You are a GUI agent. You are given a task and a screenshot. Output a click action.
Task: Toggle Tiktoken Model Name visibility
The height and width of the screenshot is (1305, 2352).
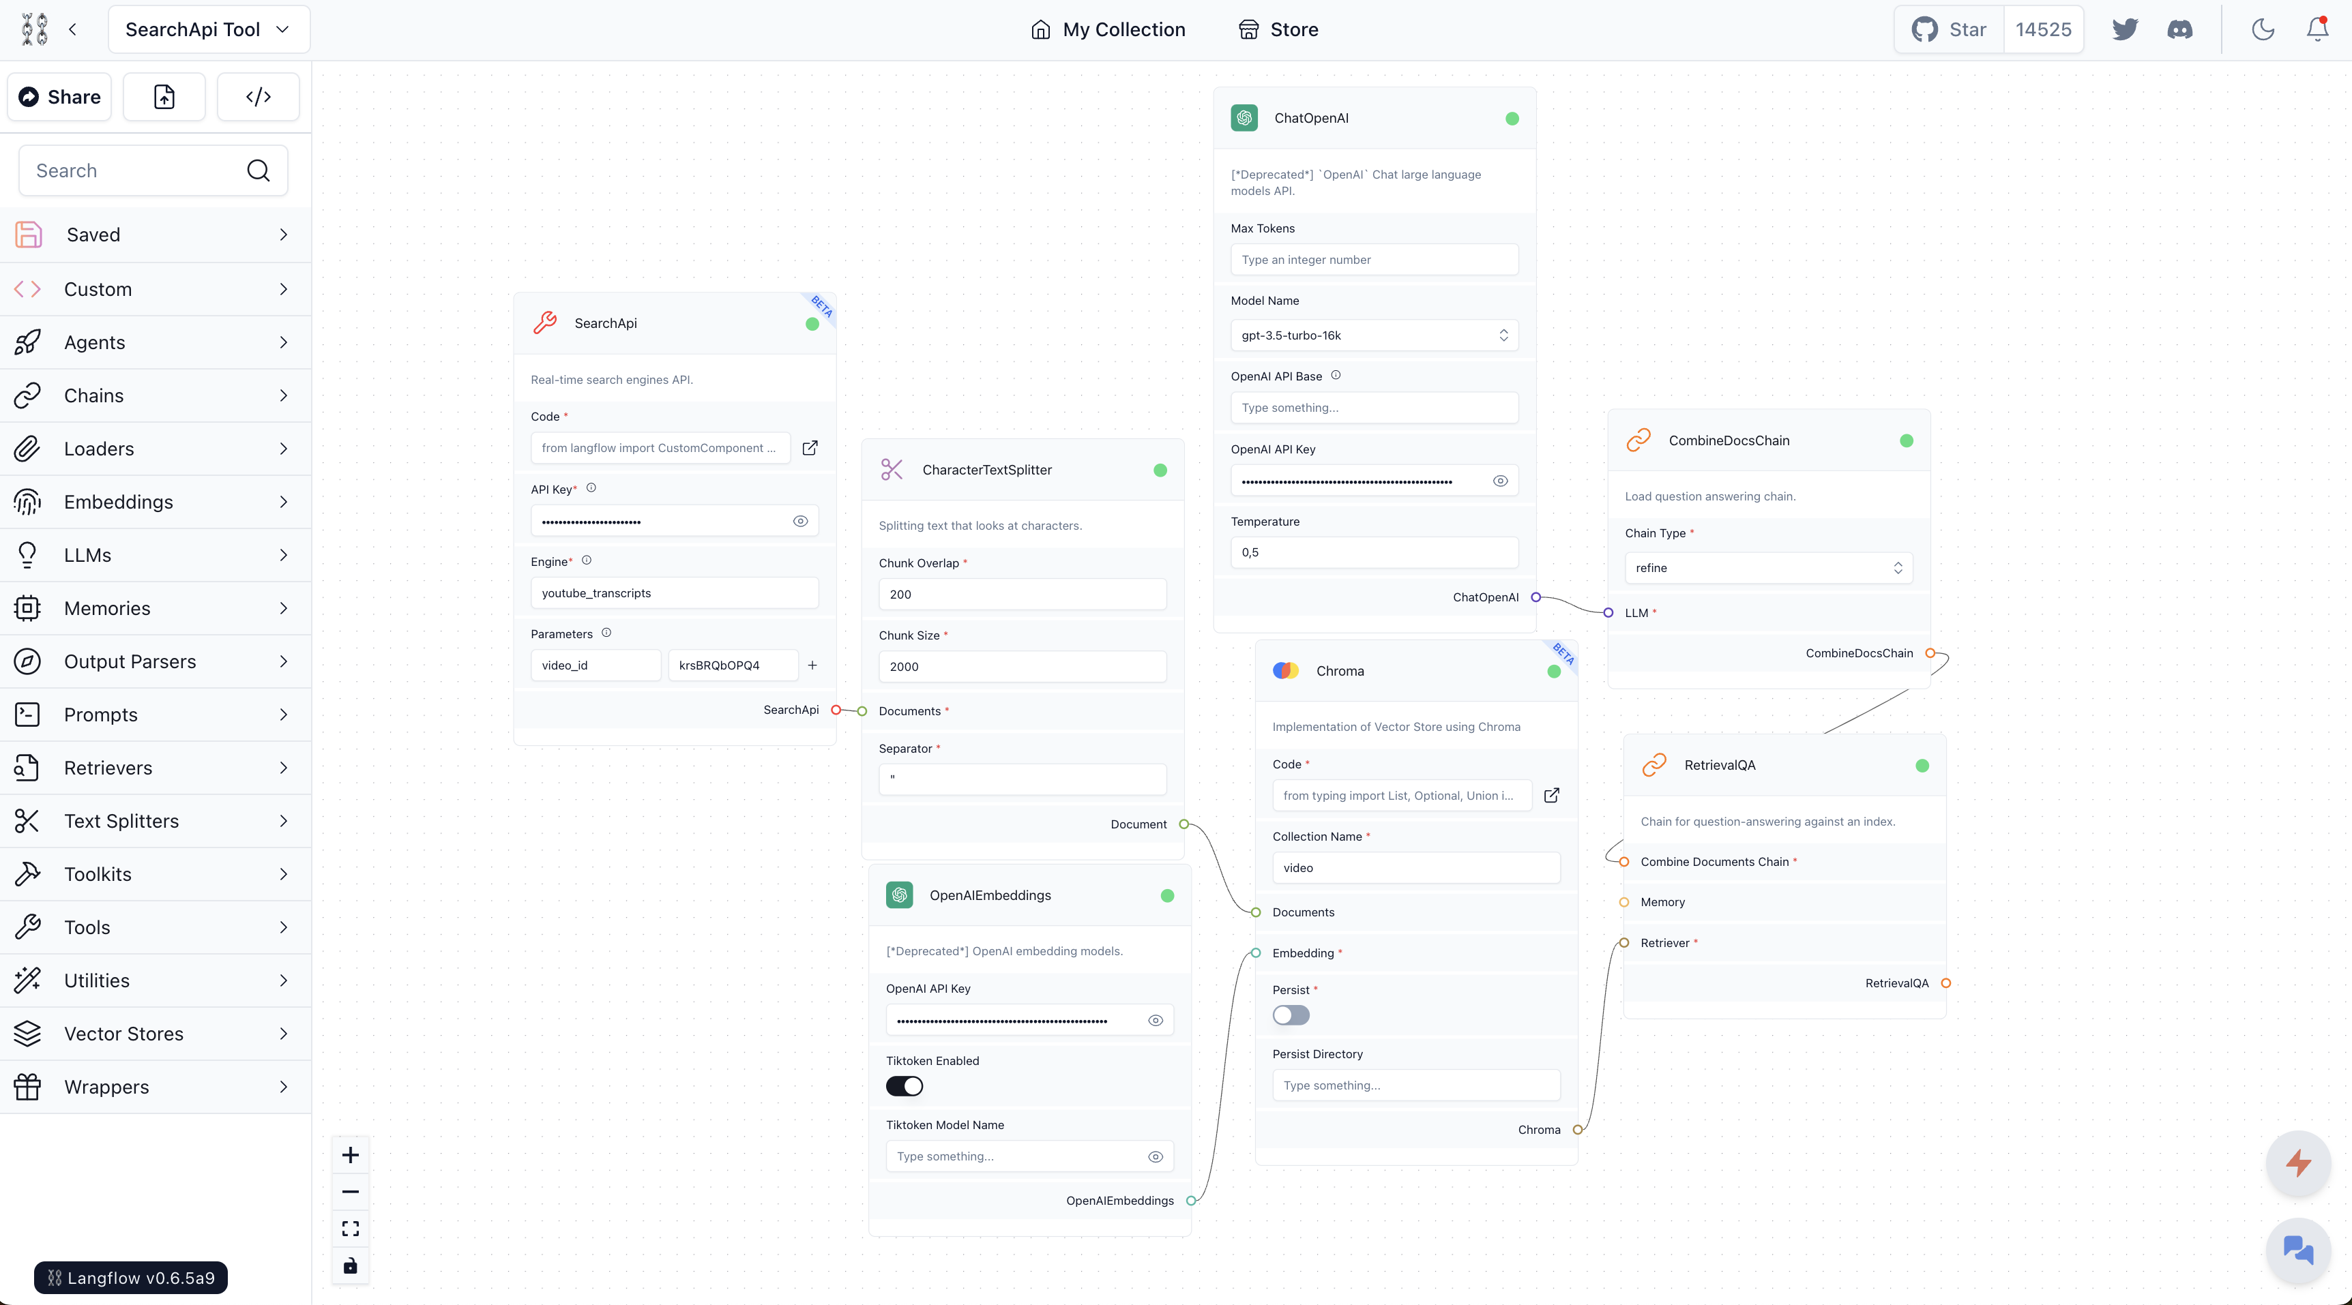[1156, 1156]
